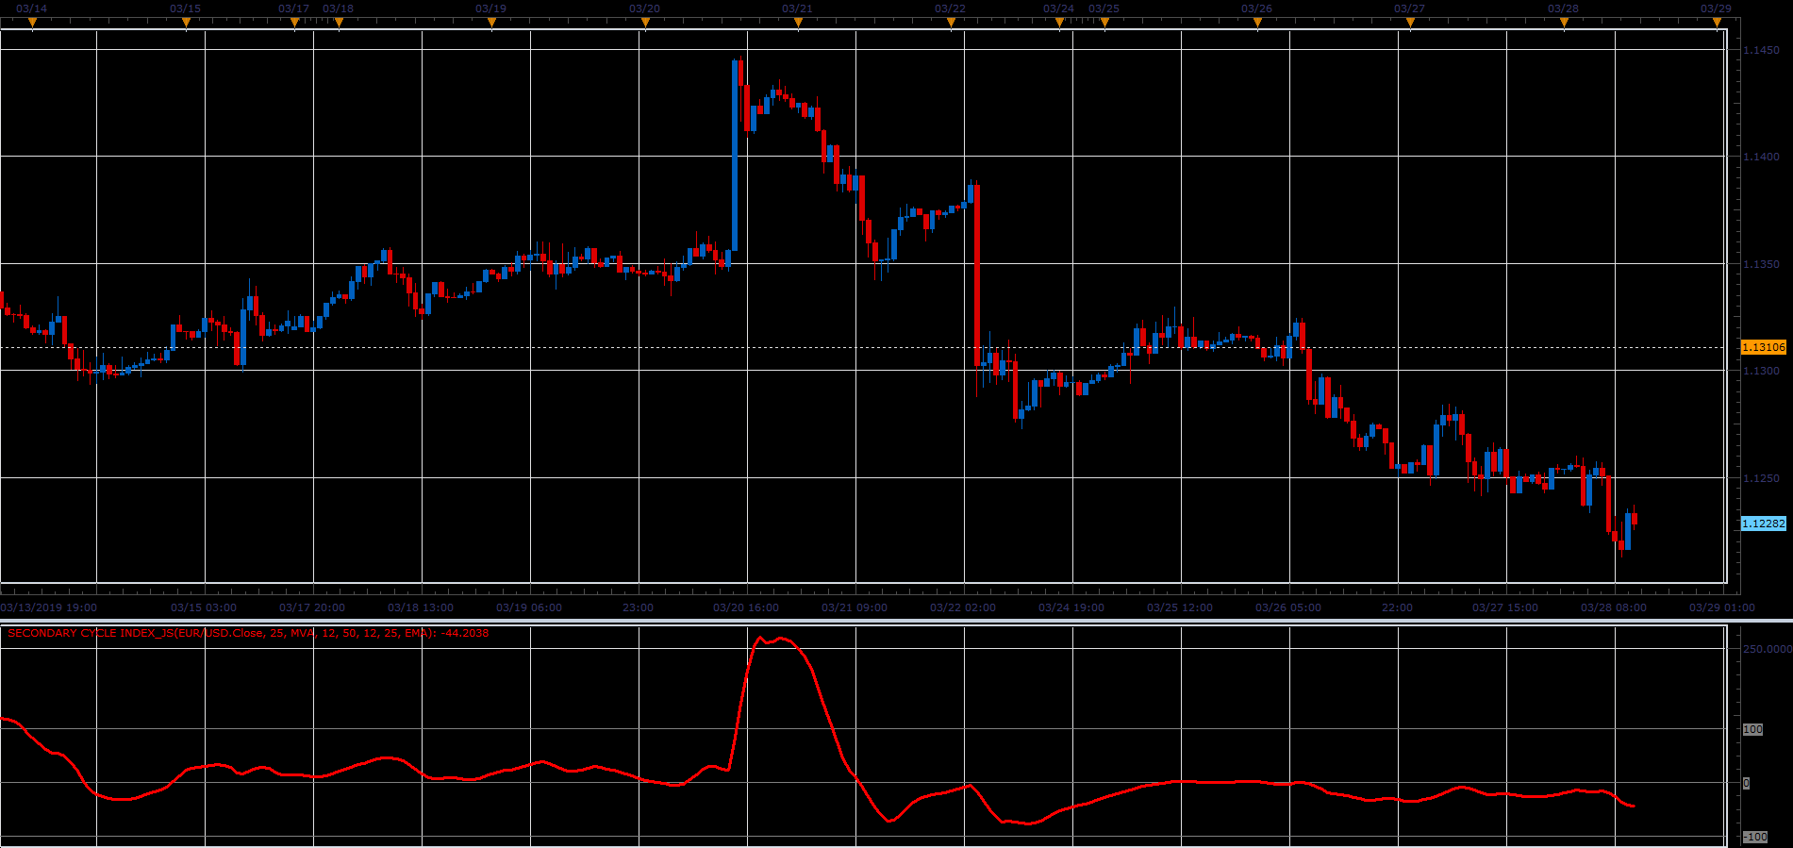The image size is (1793, 848).
Task: Click the 03/15 03:00 time label
Action: click(204, 607)
